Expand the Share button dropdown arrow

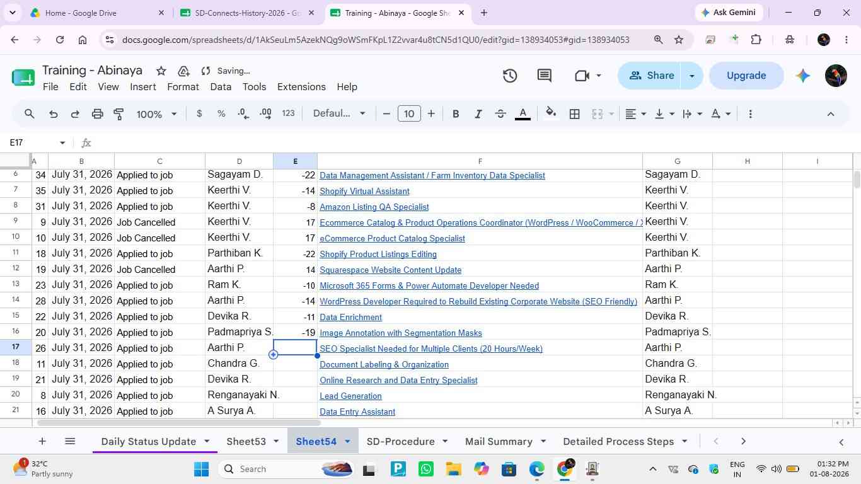click(691, 76)
